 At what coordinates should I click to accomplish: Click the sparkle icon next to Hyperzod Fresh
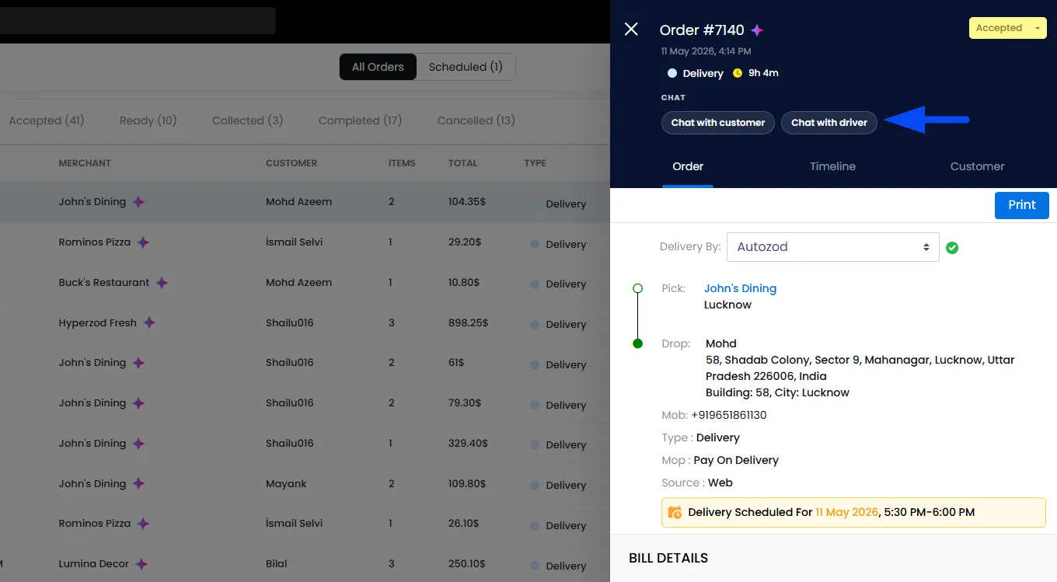click(149, 322)
